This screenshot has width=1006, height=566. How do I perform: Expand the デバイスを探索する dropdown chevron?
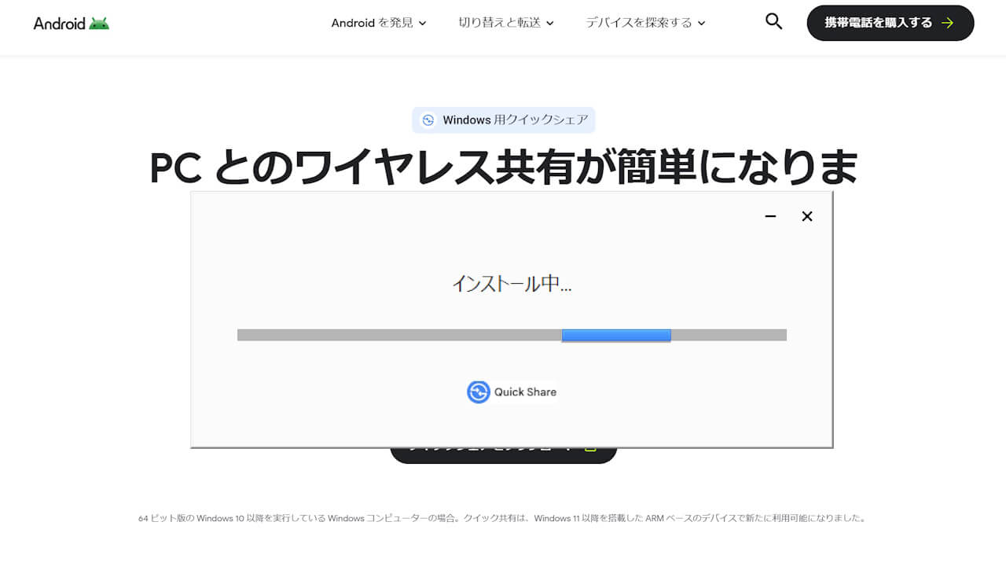tap(702, 24)
